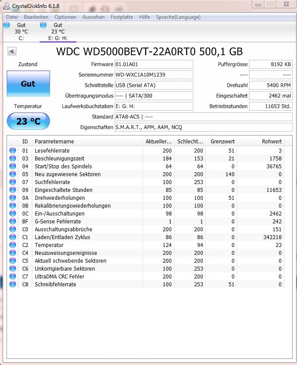
Task: Open the Hilfe menu
Action: click(x=145, y=17)
